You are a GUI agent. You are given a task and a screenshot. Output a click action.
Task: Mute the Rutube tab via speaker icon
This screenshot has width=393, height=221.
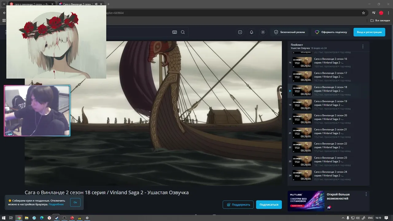click(x=96, y=4)
